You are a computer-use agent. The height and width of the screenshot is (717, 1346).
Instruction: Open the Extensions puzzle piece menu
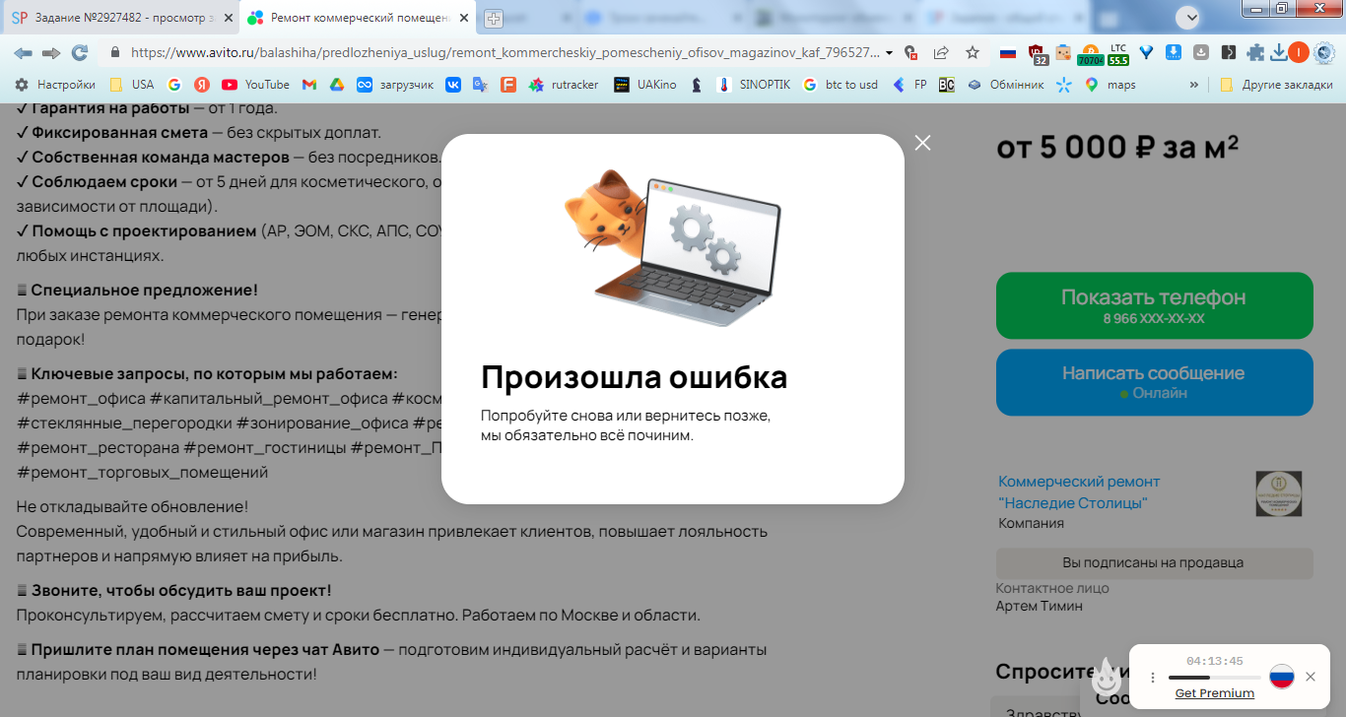pyautogui.click(x=1255, y=53)
